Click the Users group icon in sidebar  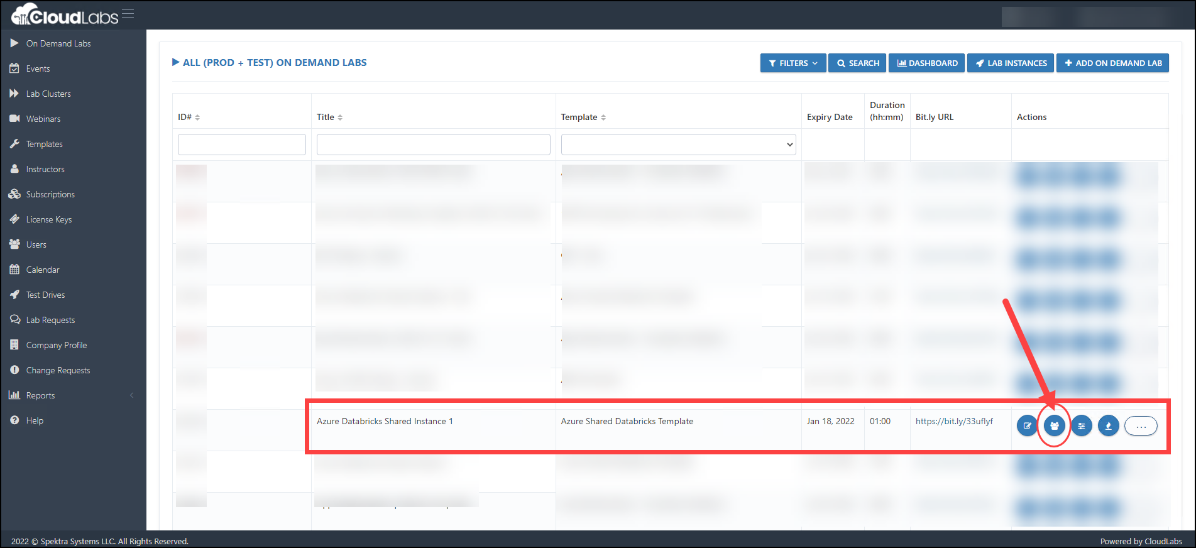[x=14, y=244]
